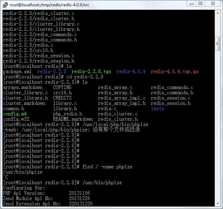
Task: Click the vertical scrollbar thumb
Action: point(218,44)
